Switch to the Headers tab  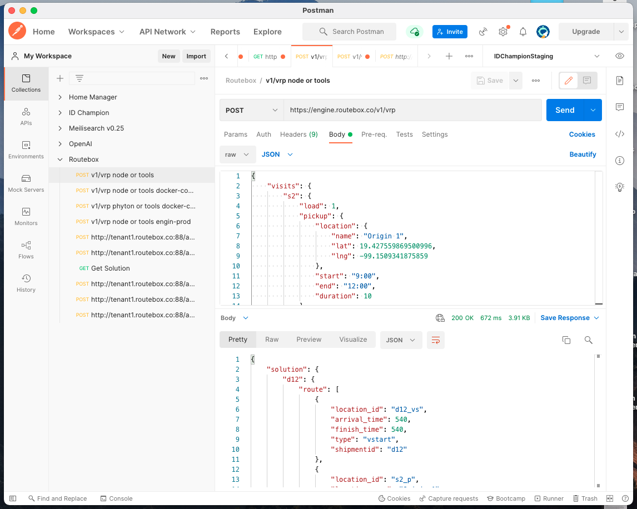(x=298, y=134)
